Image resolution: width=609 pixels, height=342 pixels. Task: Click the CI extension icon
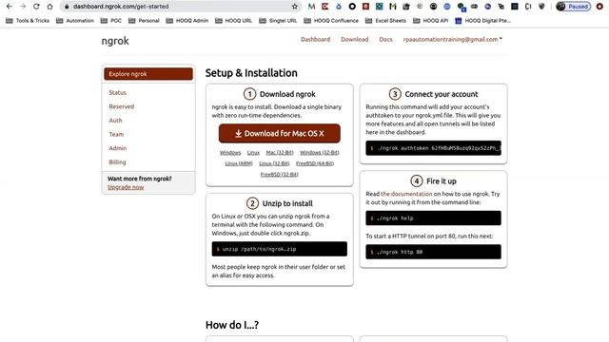[528, 7]
